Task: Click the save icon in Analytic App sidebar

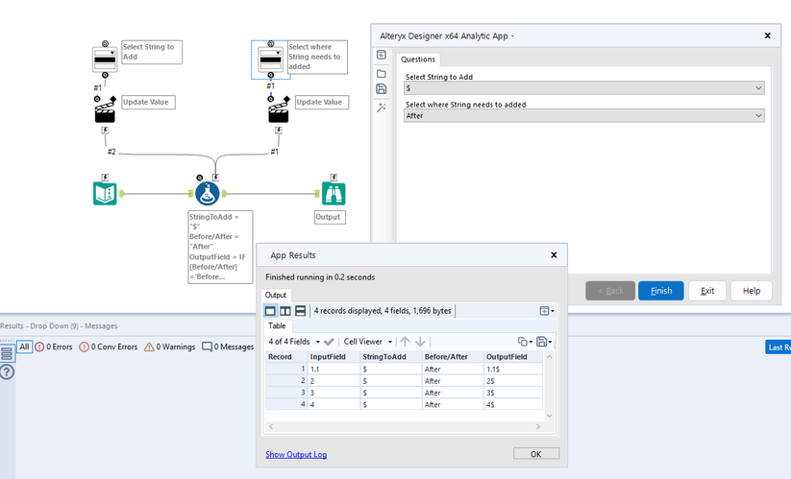Action: click(382, 89)
